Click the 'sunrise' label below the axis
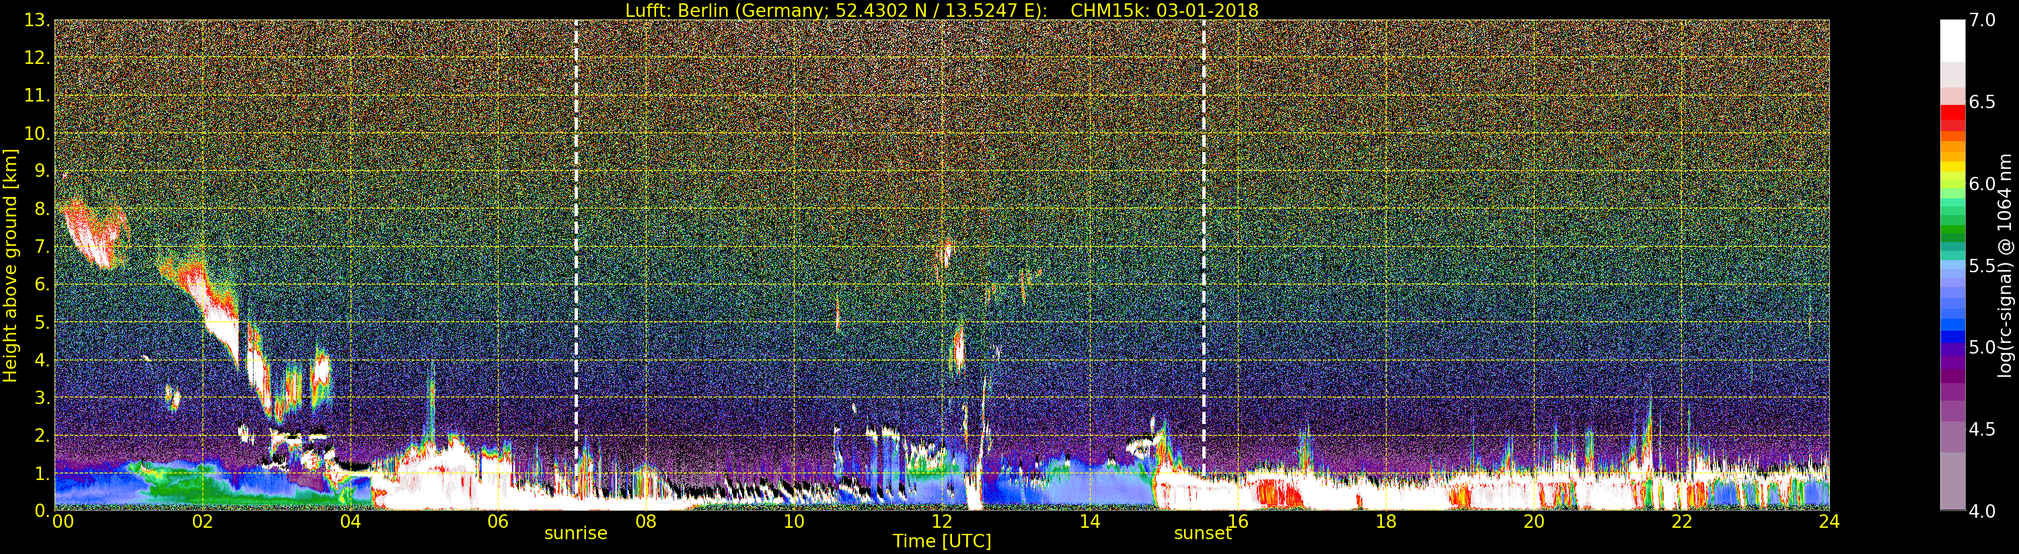Screen dimensions: 2019x554 point(576,533)
